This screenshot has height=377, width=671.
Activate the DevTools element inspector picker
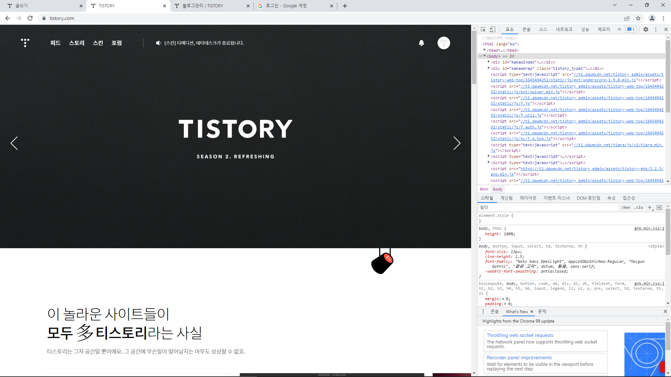click(x=483, y=29)
